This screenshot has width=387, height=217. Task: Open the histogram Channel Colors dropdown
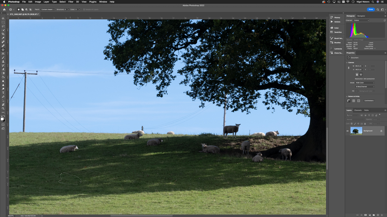click(x=361, y=20)
